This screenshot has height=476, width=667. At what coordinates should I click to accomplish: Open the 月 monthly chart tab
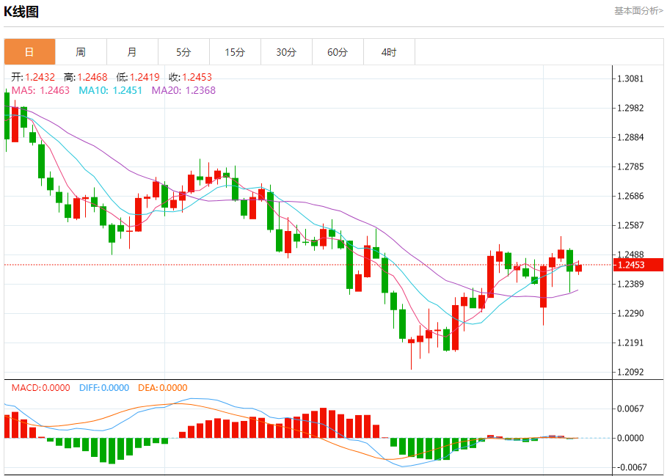point(132,52)
